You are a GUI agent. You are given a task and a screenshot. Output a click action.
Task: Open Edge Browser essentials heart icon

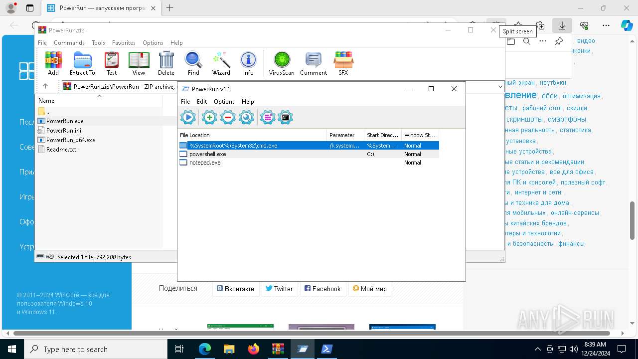pyautogui.click(x=584, y=25)
